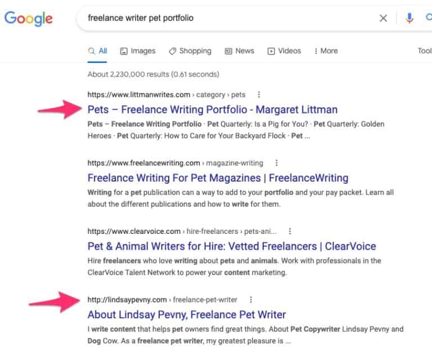Image resolution: width=432 pixels, height=361 pixels.
Task: Click inside the search query field
Action: (229, 18)
